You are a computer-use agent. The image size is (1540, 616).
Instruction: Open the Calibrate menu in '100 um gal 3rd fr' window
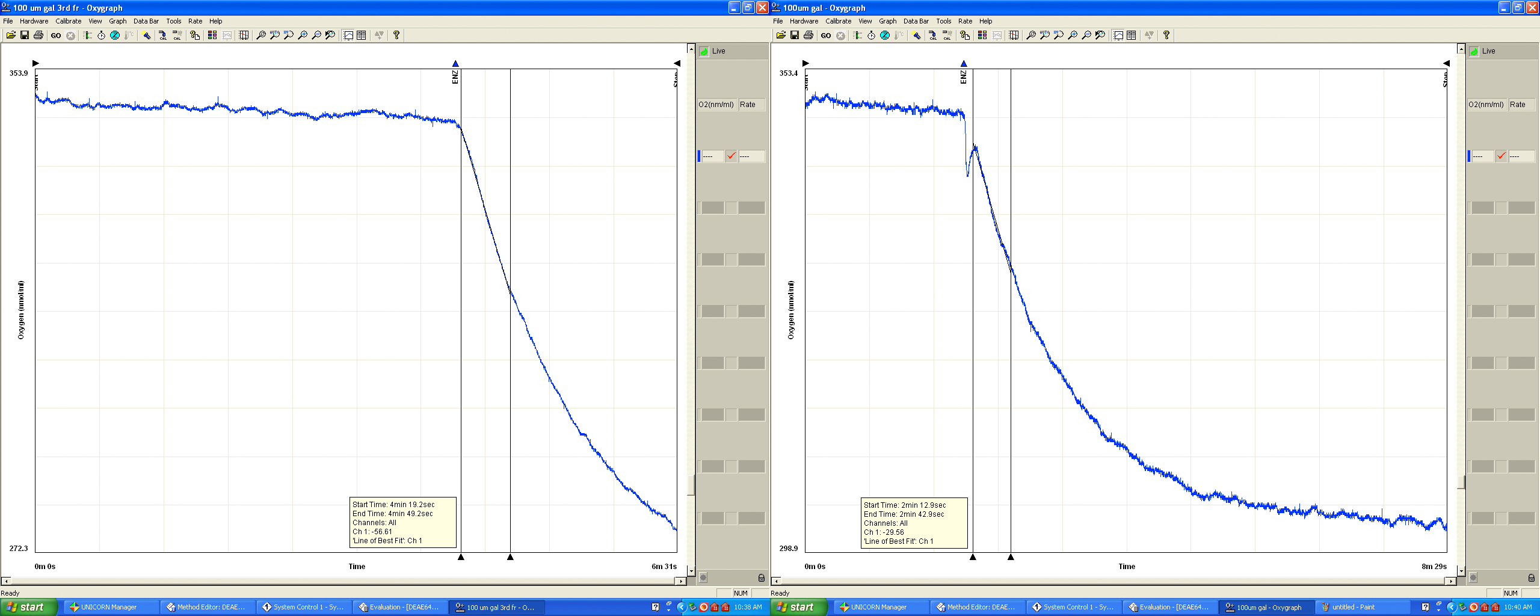click(68, 21)
